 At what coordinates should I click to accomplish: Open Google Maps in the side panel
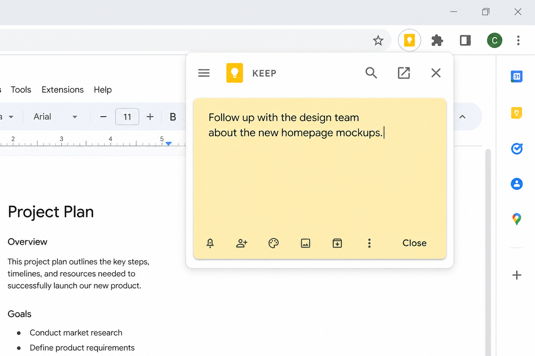point(517,219)
